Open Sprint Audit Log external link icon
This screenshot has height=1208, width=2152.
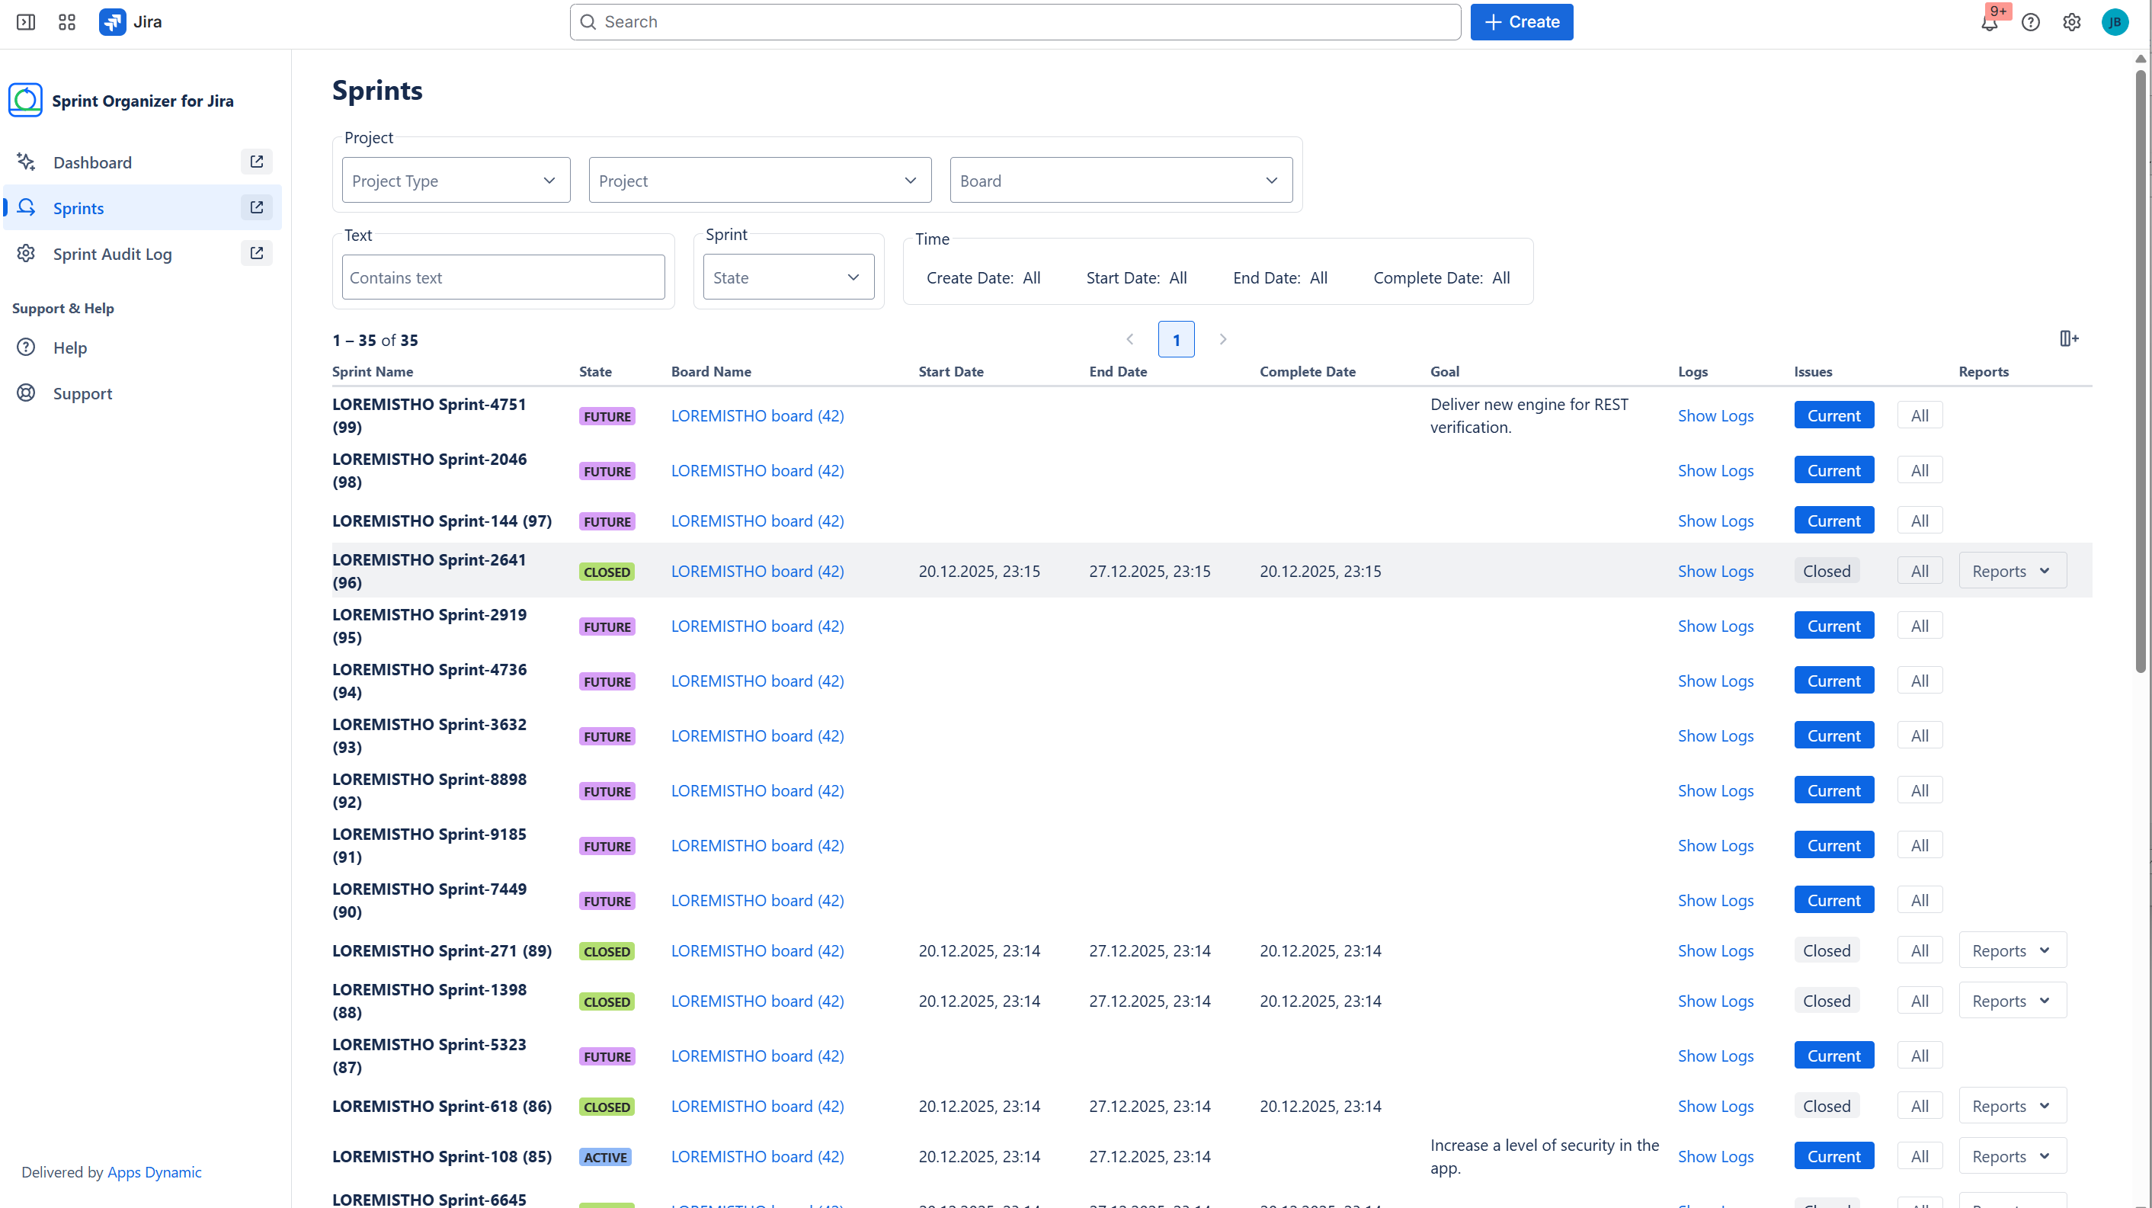tap(257, 252)
